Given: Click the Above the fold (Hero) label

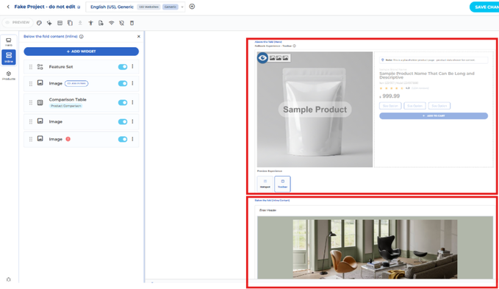Looking at the screenshot, I should (268, 42).
